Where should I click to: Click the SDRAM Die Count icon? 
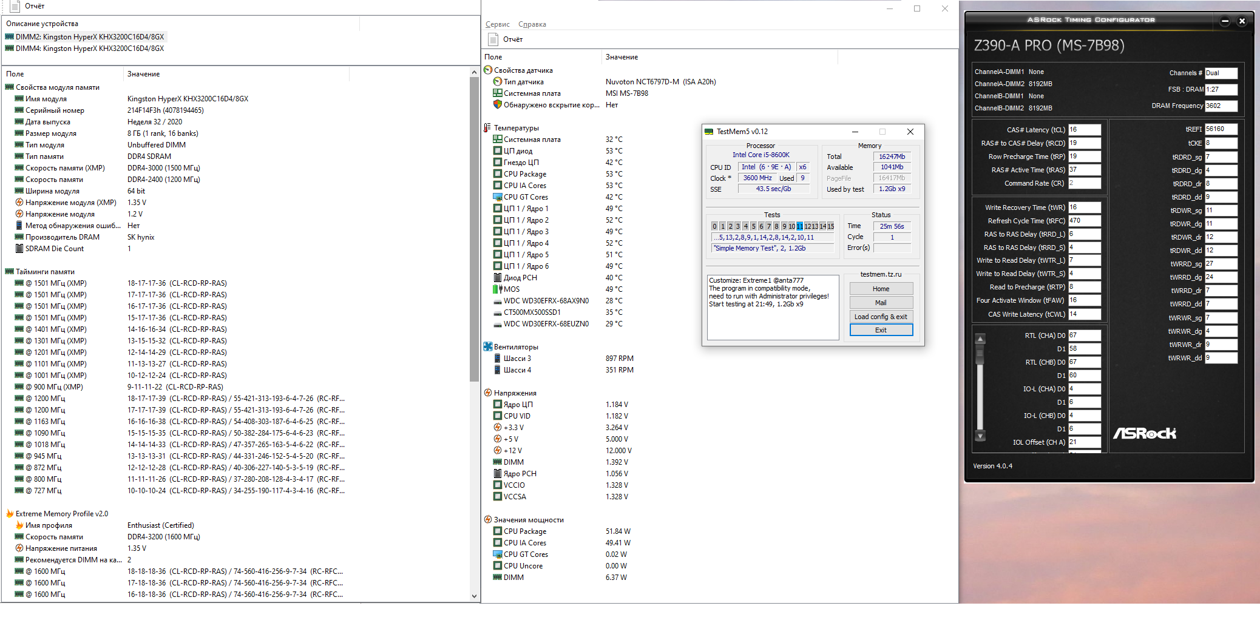[19, 249]
